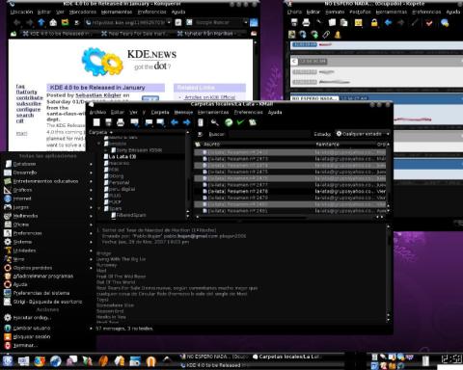Open the Estado 'Cualquier estado' dropdown in KMail
Screen dimensions: 463x370
coord(363,134)
